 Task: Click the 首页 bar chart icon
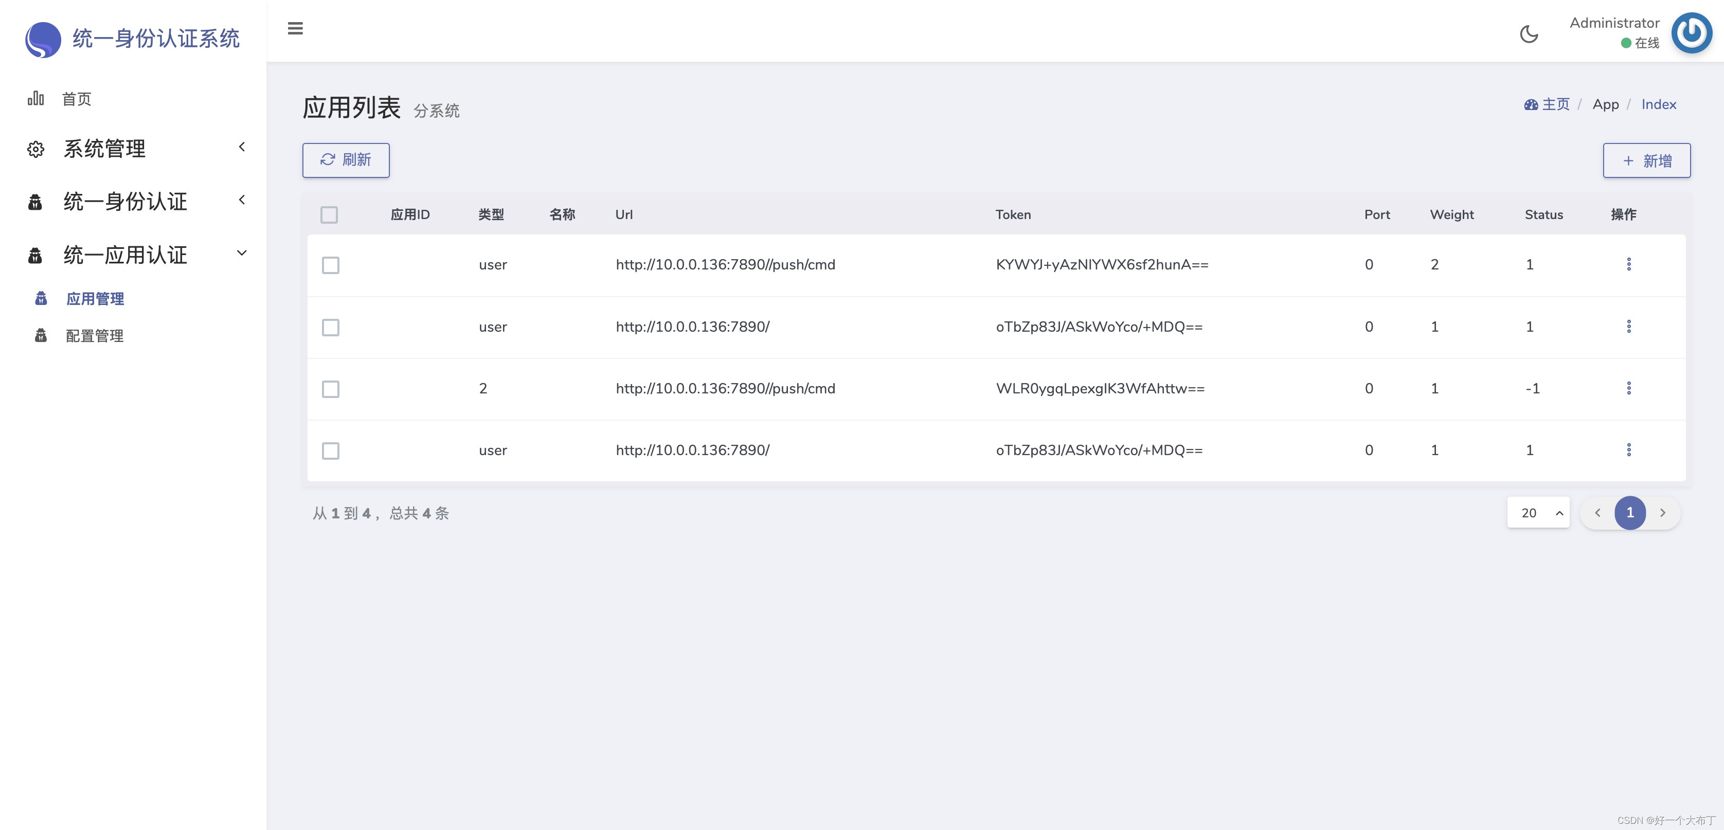[35, 98]
